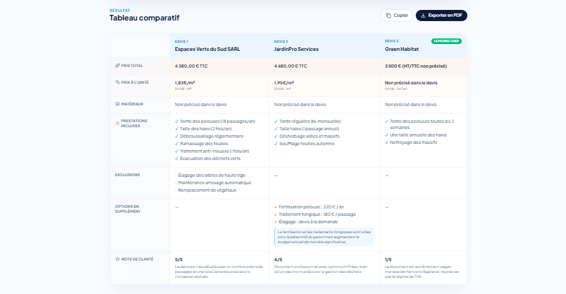This screenshot has height=294, width=566.
Task: Click the price '4 380,00 € TTC'
Action: pos(191,66)
